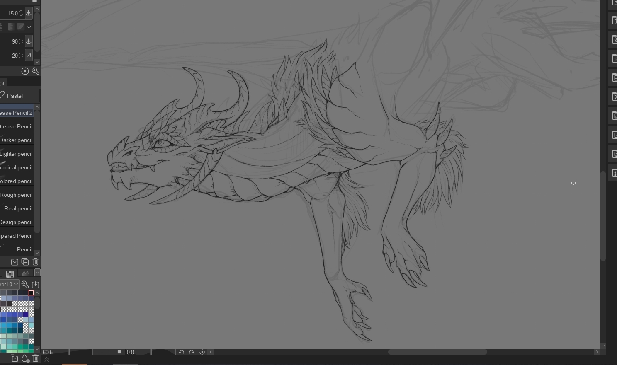Reset tool properties to initial settings
Image resolution: width=617 pixels, height=365 pixels.
pyautogui.click(x=25, y=71)
